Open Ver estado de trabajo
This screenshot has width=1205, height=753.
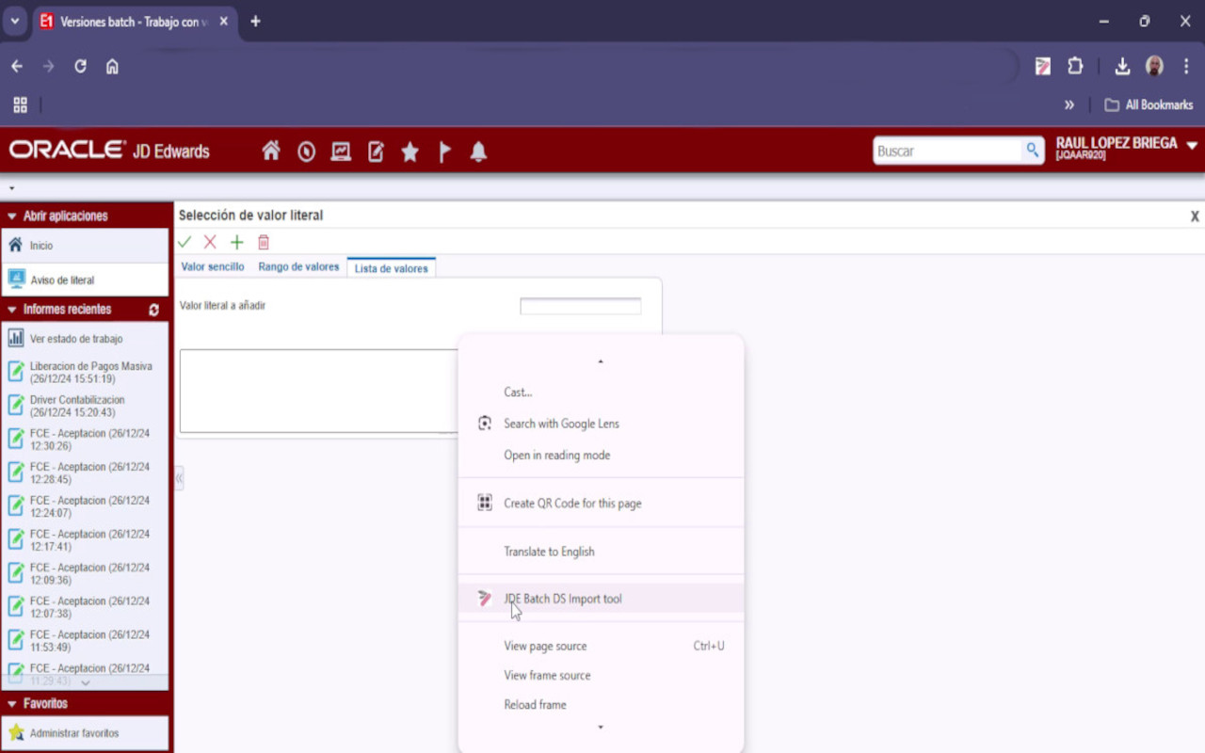77,338
